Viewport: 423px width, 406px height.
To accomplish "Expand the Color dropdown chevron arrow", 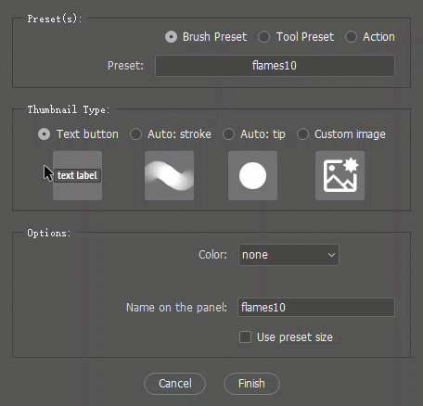I will [x=331, y=255].
